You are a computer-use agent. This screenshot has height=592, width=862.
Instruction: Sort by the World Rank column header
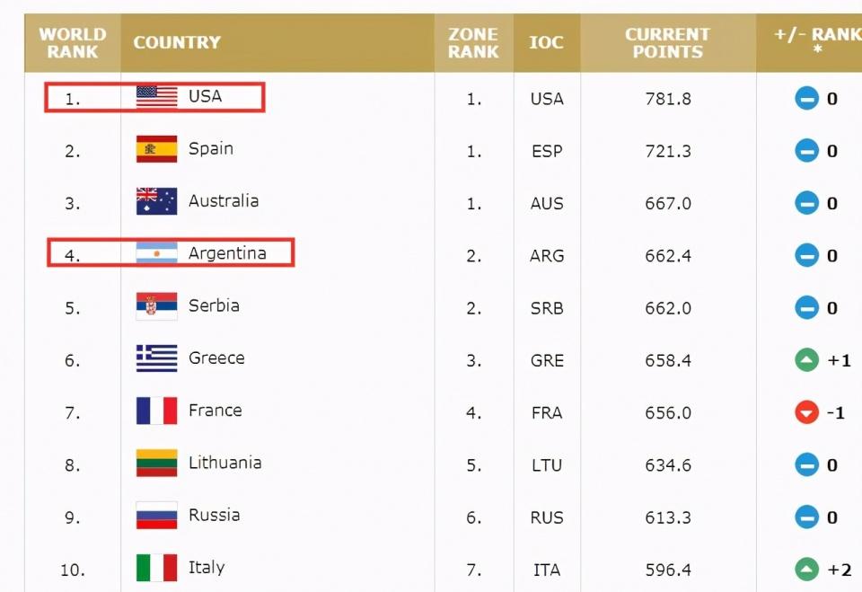tap(72, 43)
